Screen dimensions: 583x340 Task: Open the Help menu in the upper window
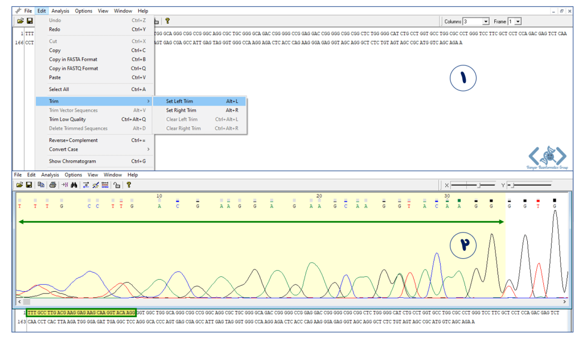tap(143, 11)
